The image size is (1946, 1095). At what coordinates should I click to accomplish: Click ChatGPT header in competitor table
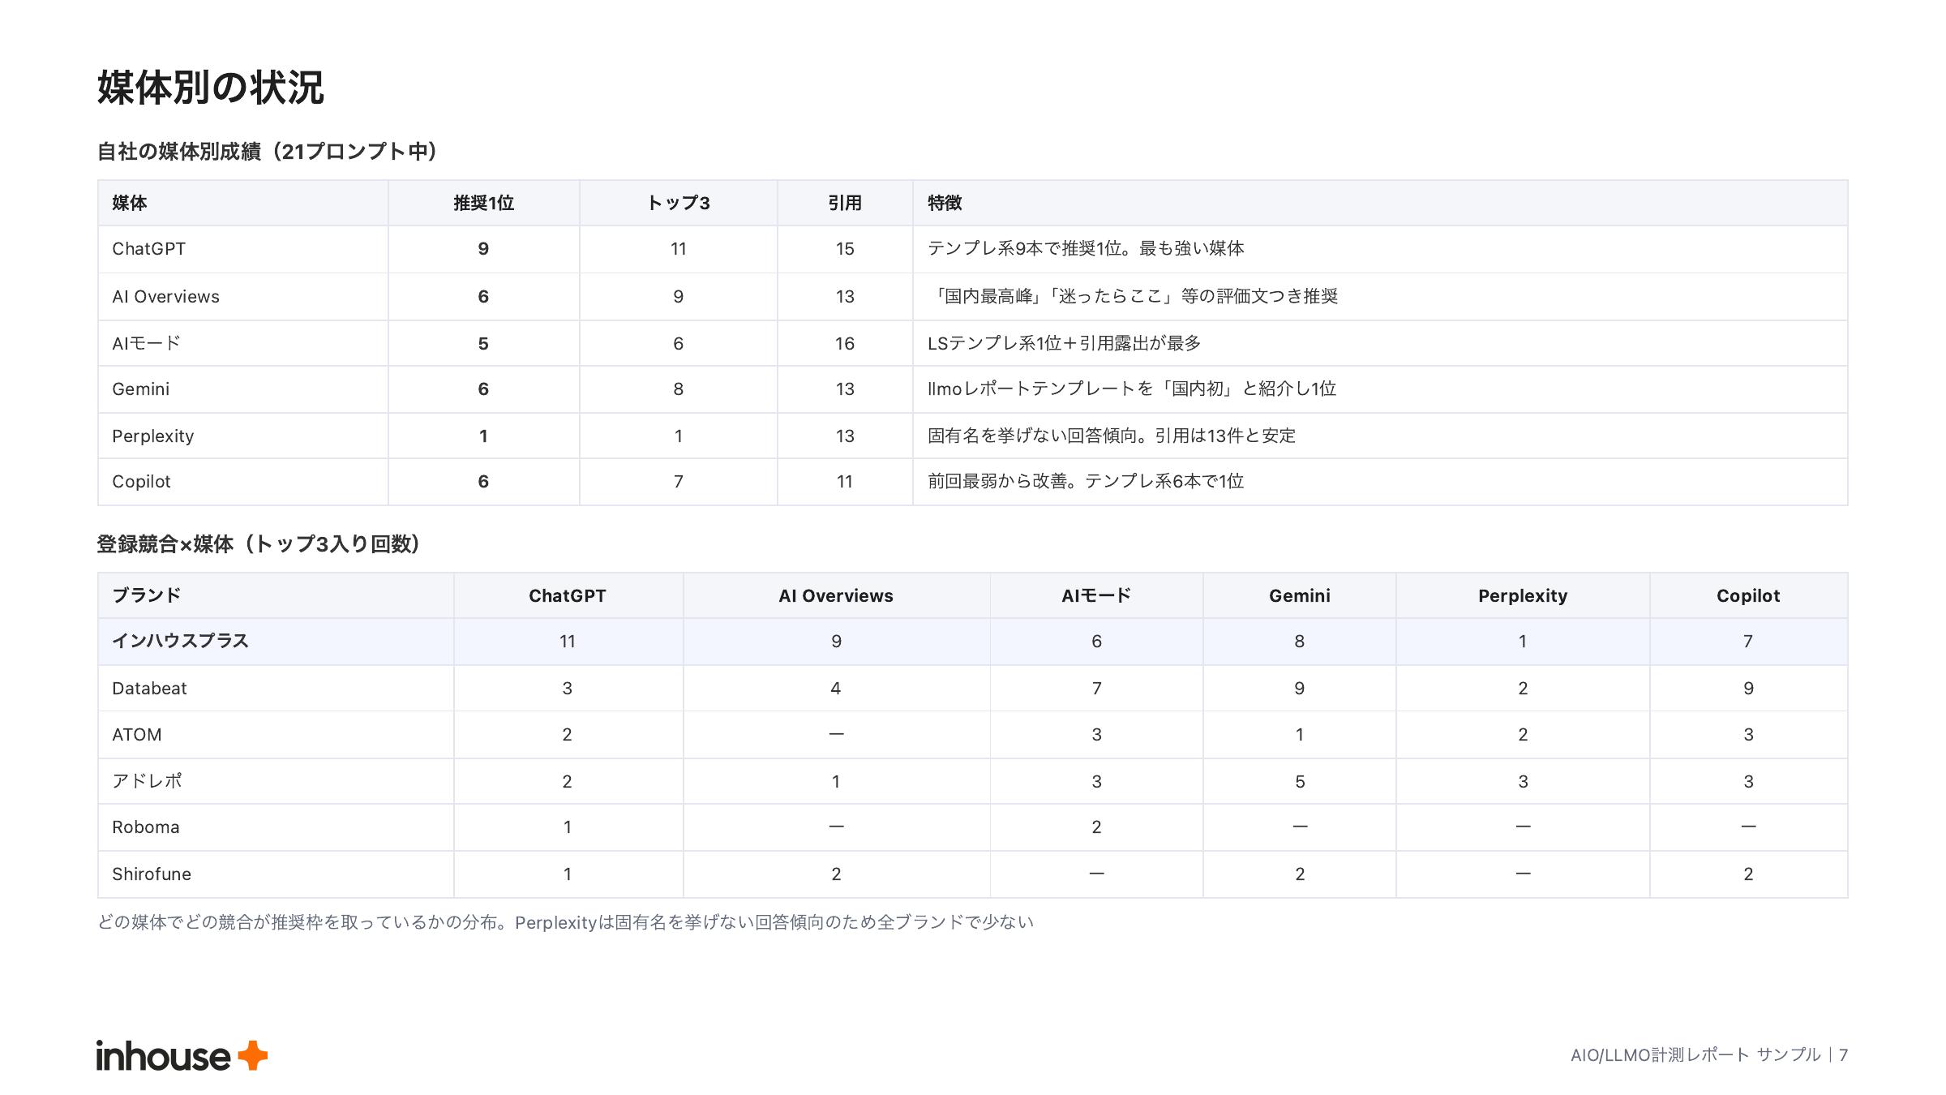(x=568, y=595)
